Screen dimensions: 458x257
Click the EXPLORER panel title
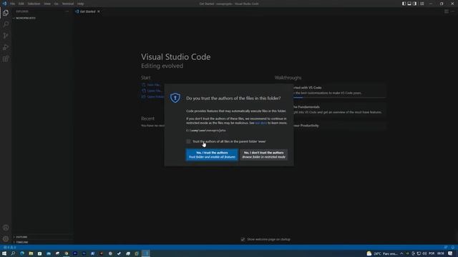pos(22,11)
